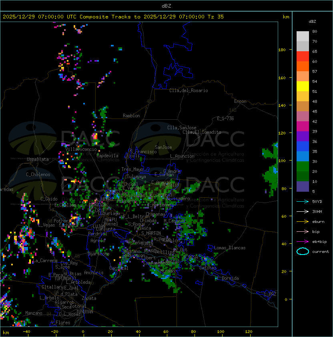
Task: Pick the deep orange swatch in dBZ scale
Action: [x=303, y=66]
